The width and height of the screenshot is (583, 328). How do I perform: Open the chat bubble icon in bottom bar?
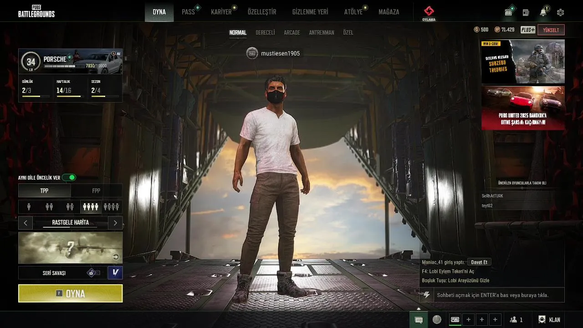(x=419, y=320)
